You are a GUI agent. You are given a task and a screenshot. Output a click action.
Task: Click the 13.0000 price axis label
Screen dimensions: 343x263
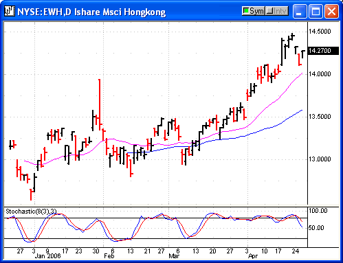pyautogui.click(x=320, y=159)
